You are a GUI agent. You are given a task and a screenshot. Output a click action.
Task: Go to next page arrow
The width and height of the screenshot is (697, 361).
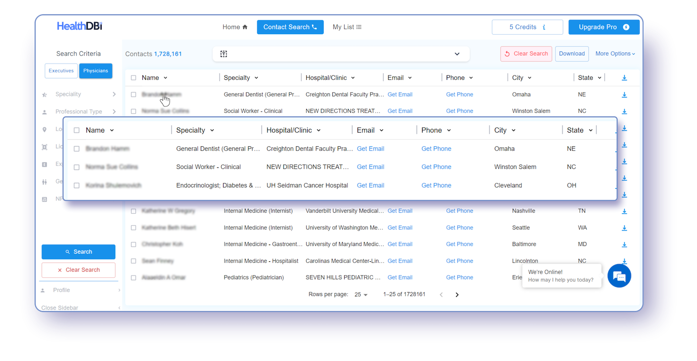tap(457, 294)
